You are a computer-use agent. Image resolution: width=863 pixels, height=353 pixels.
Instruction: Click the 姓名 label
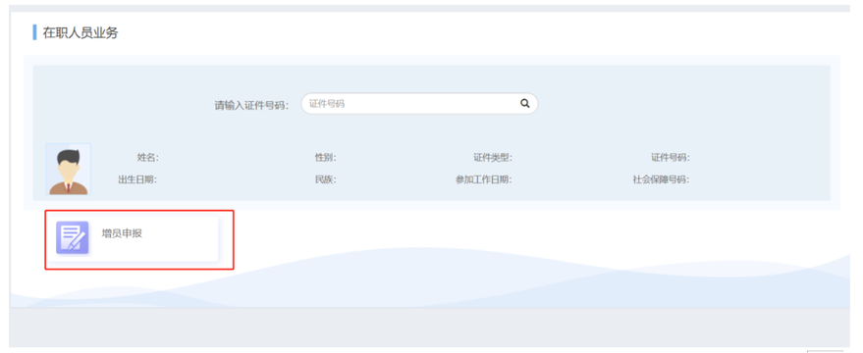147,158
